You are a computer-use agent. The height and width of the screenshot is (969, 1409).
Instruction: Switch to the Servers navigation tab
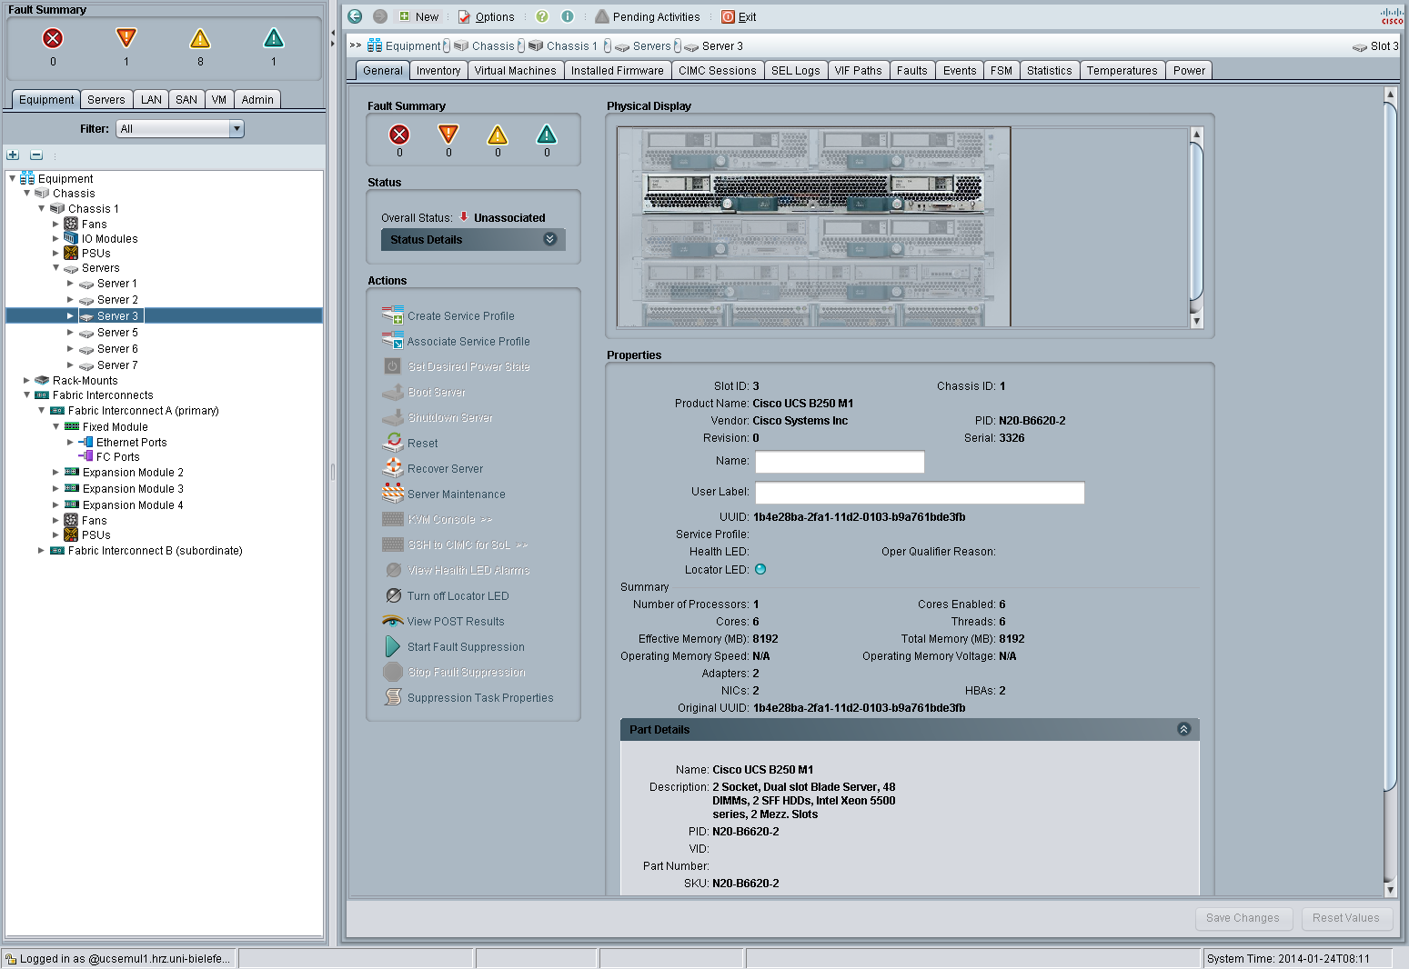coord(106,100)
